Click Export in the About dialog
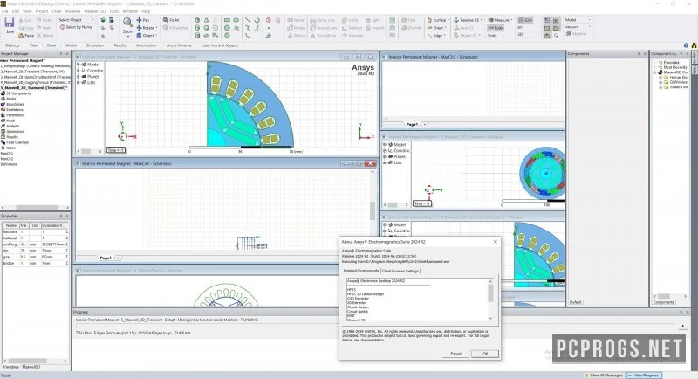This screenshot has height=379, width=698. 455,354
